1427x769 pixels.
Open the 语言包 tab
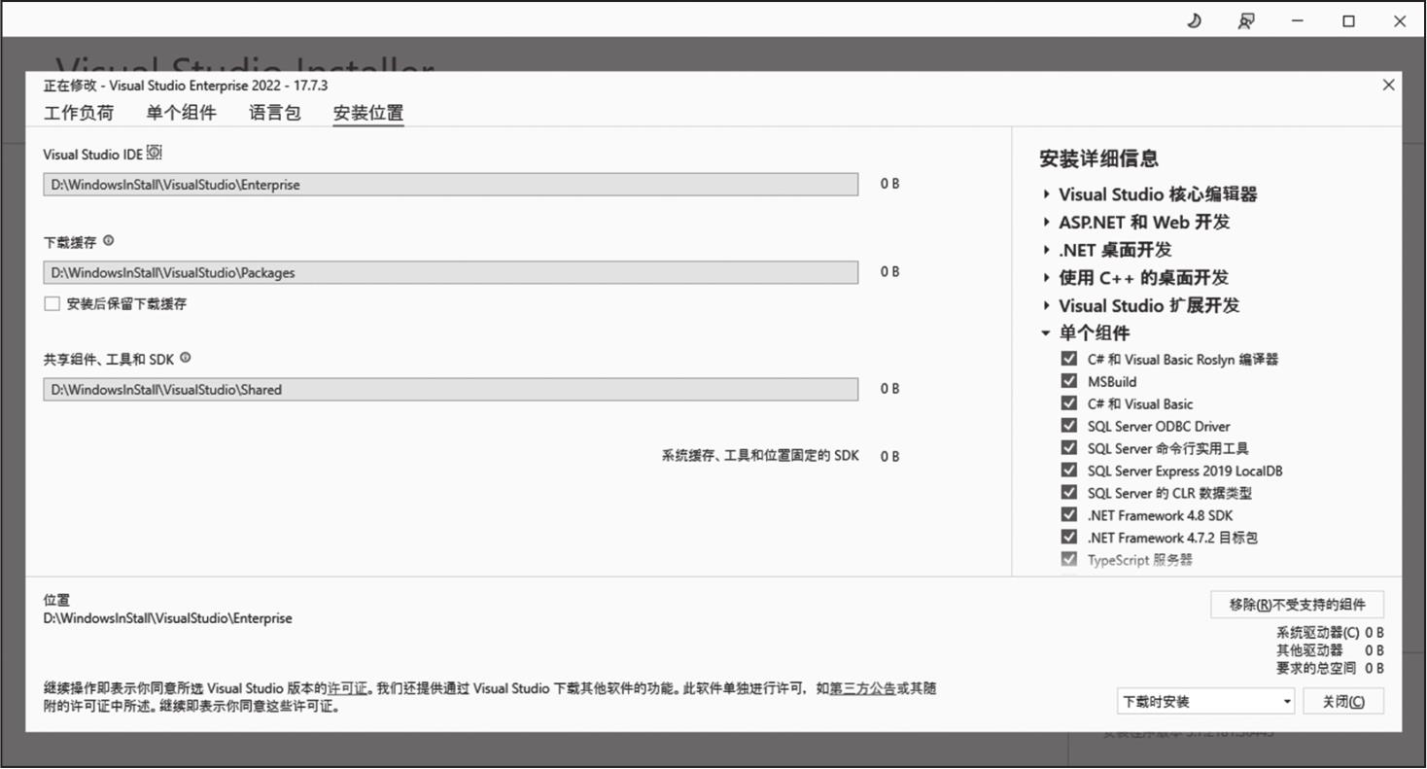click(275, 113)
